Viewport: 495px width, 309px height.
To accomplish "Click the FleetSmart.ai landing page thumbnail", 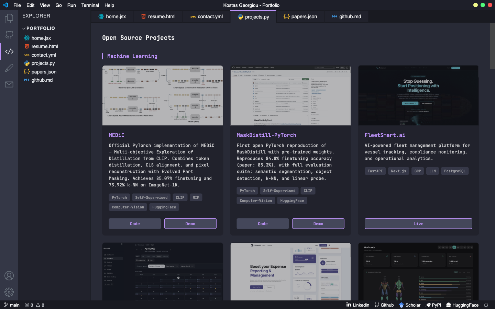I will pos(418,95).
